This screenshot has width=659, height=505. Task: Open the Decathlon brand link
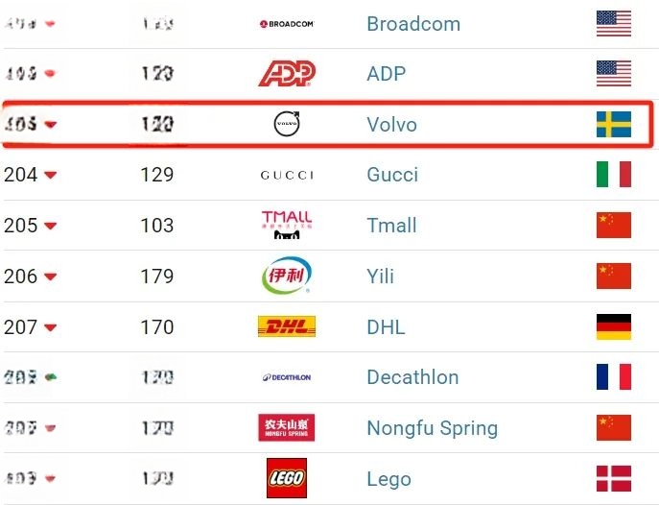coord(412,377)
